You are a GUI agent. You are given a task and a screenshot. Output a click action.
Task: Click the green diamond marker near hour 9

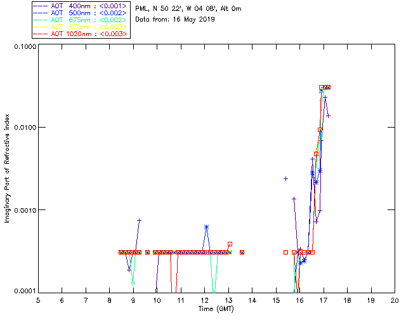pos(133,283)
